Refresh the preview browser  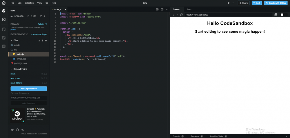tap(182, 15)
